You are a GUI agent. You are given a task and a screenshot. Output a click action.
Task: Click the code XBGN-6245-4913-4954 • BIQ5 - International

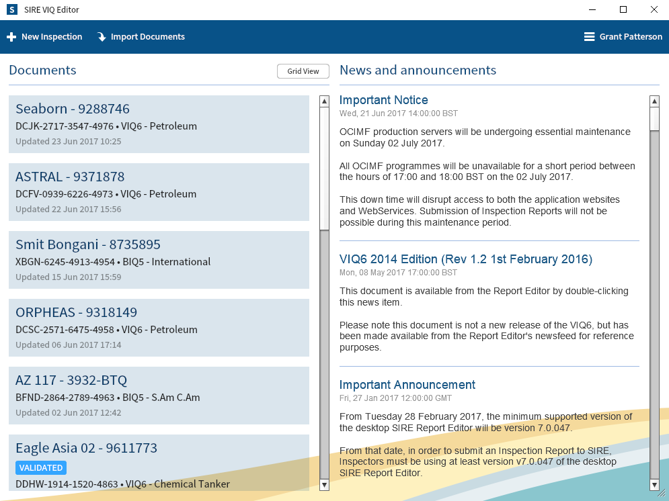(113, 261)
